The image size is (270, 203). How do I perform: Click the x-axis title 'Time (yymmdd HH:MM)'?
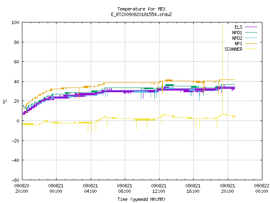coord(141,199)
